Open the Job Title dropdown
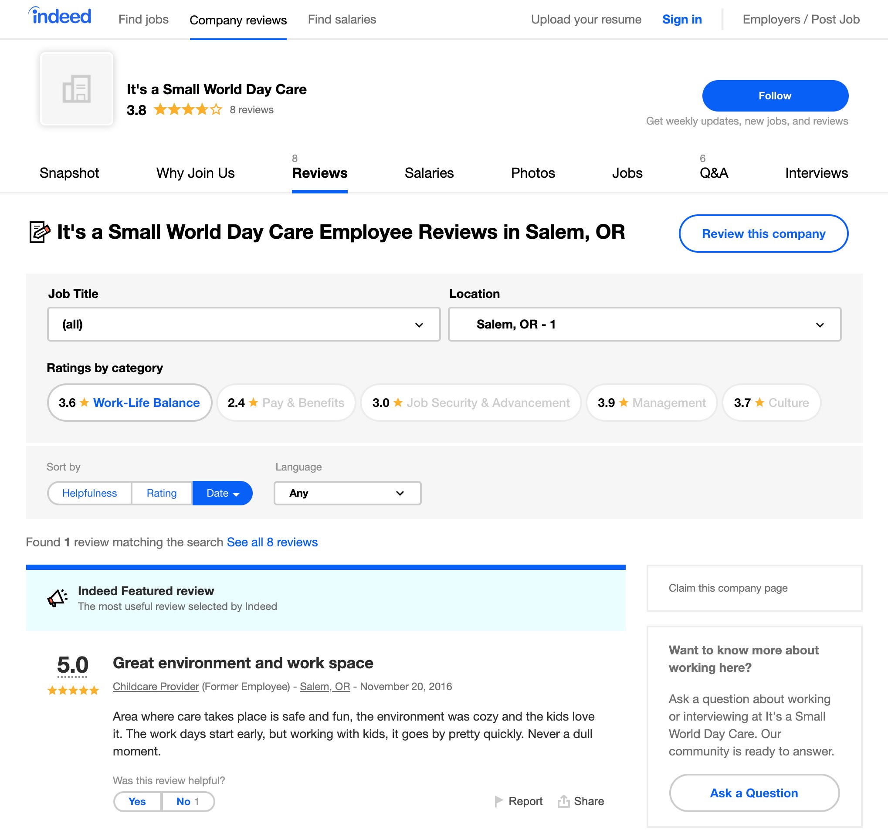888x833 pixels. pos(244,324)
